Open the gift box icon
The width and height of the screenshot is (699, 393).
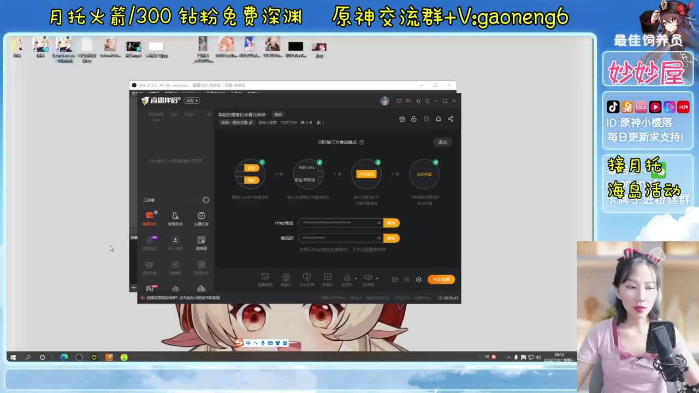(x=402, y=119)
